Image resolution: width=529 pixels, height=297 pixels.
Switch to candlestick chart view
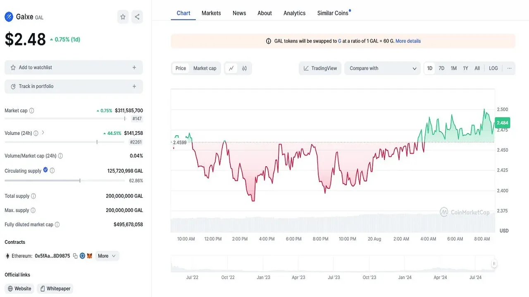[244, 68]
